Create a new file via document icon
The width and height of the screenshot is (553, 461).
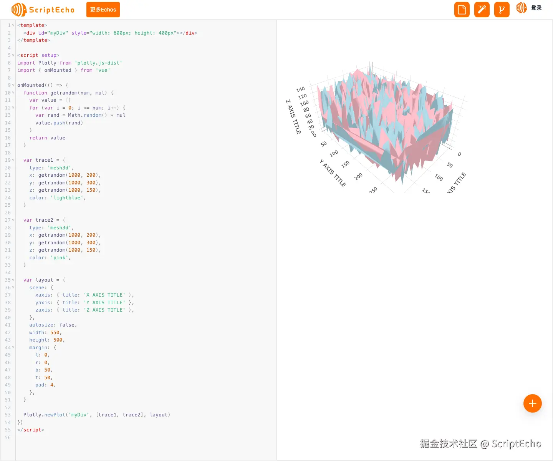[462, 10]
